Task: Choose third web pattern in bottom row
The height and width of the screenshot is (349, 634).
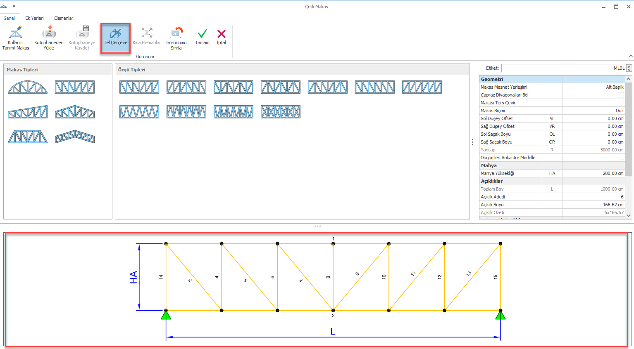Action: click(x=234, y=112)
